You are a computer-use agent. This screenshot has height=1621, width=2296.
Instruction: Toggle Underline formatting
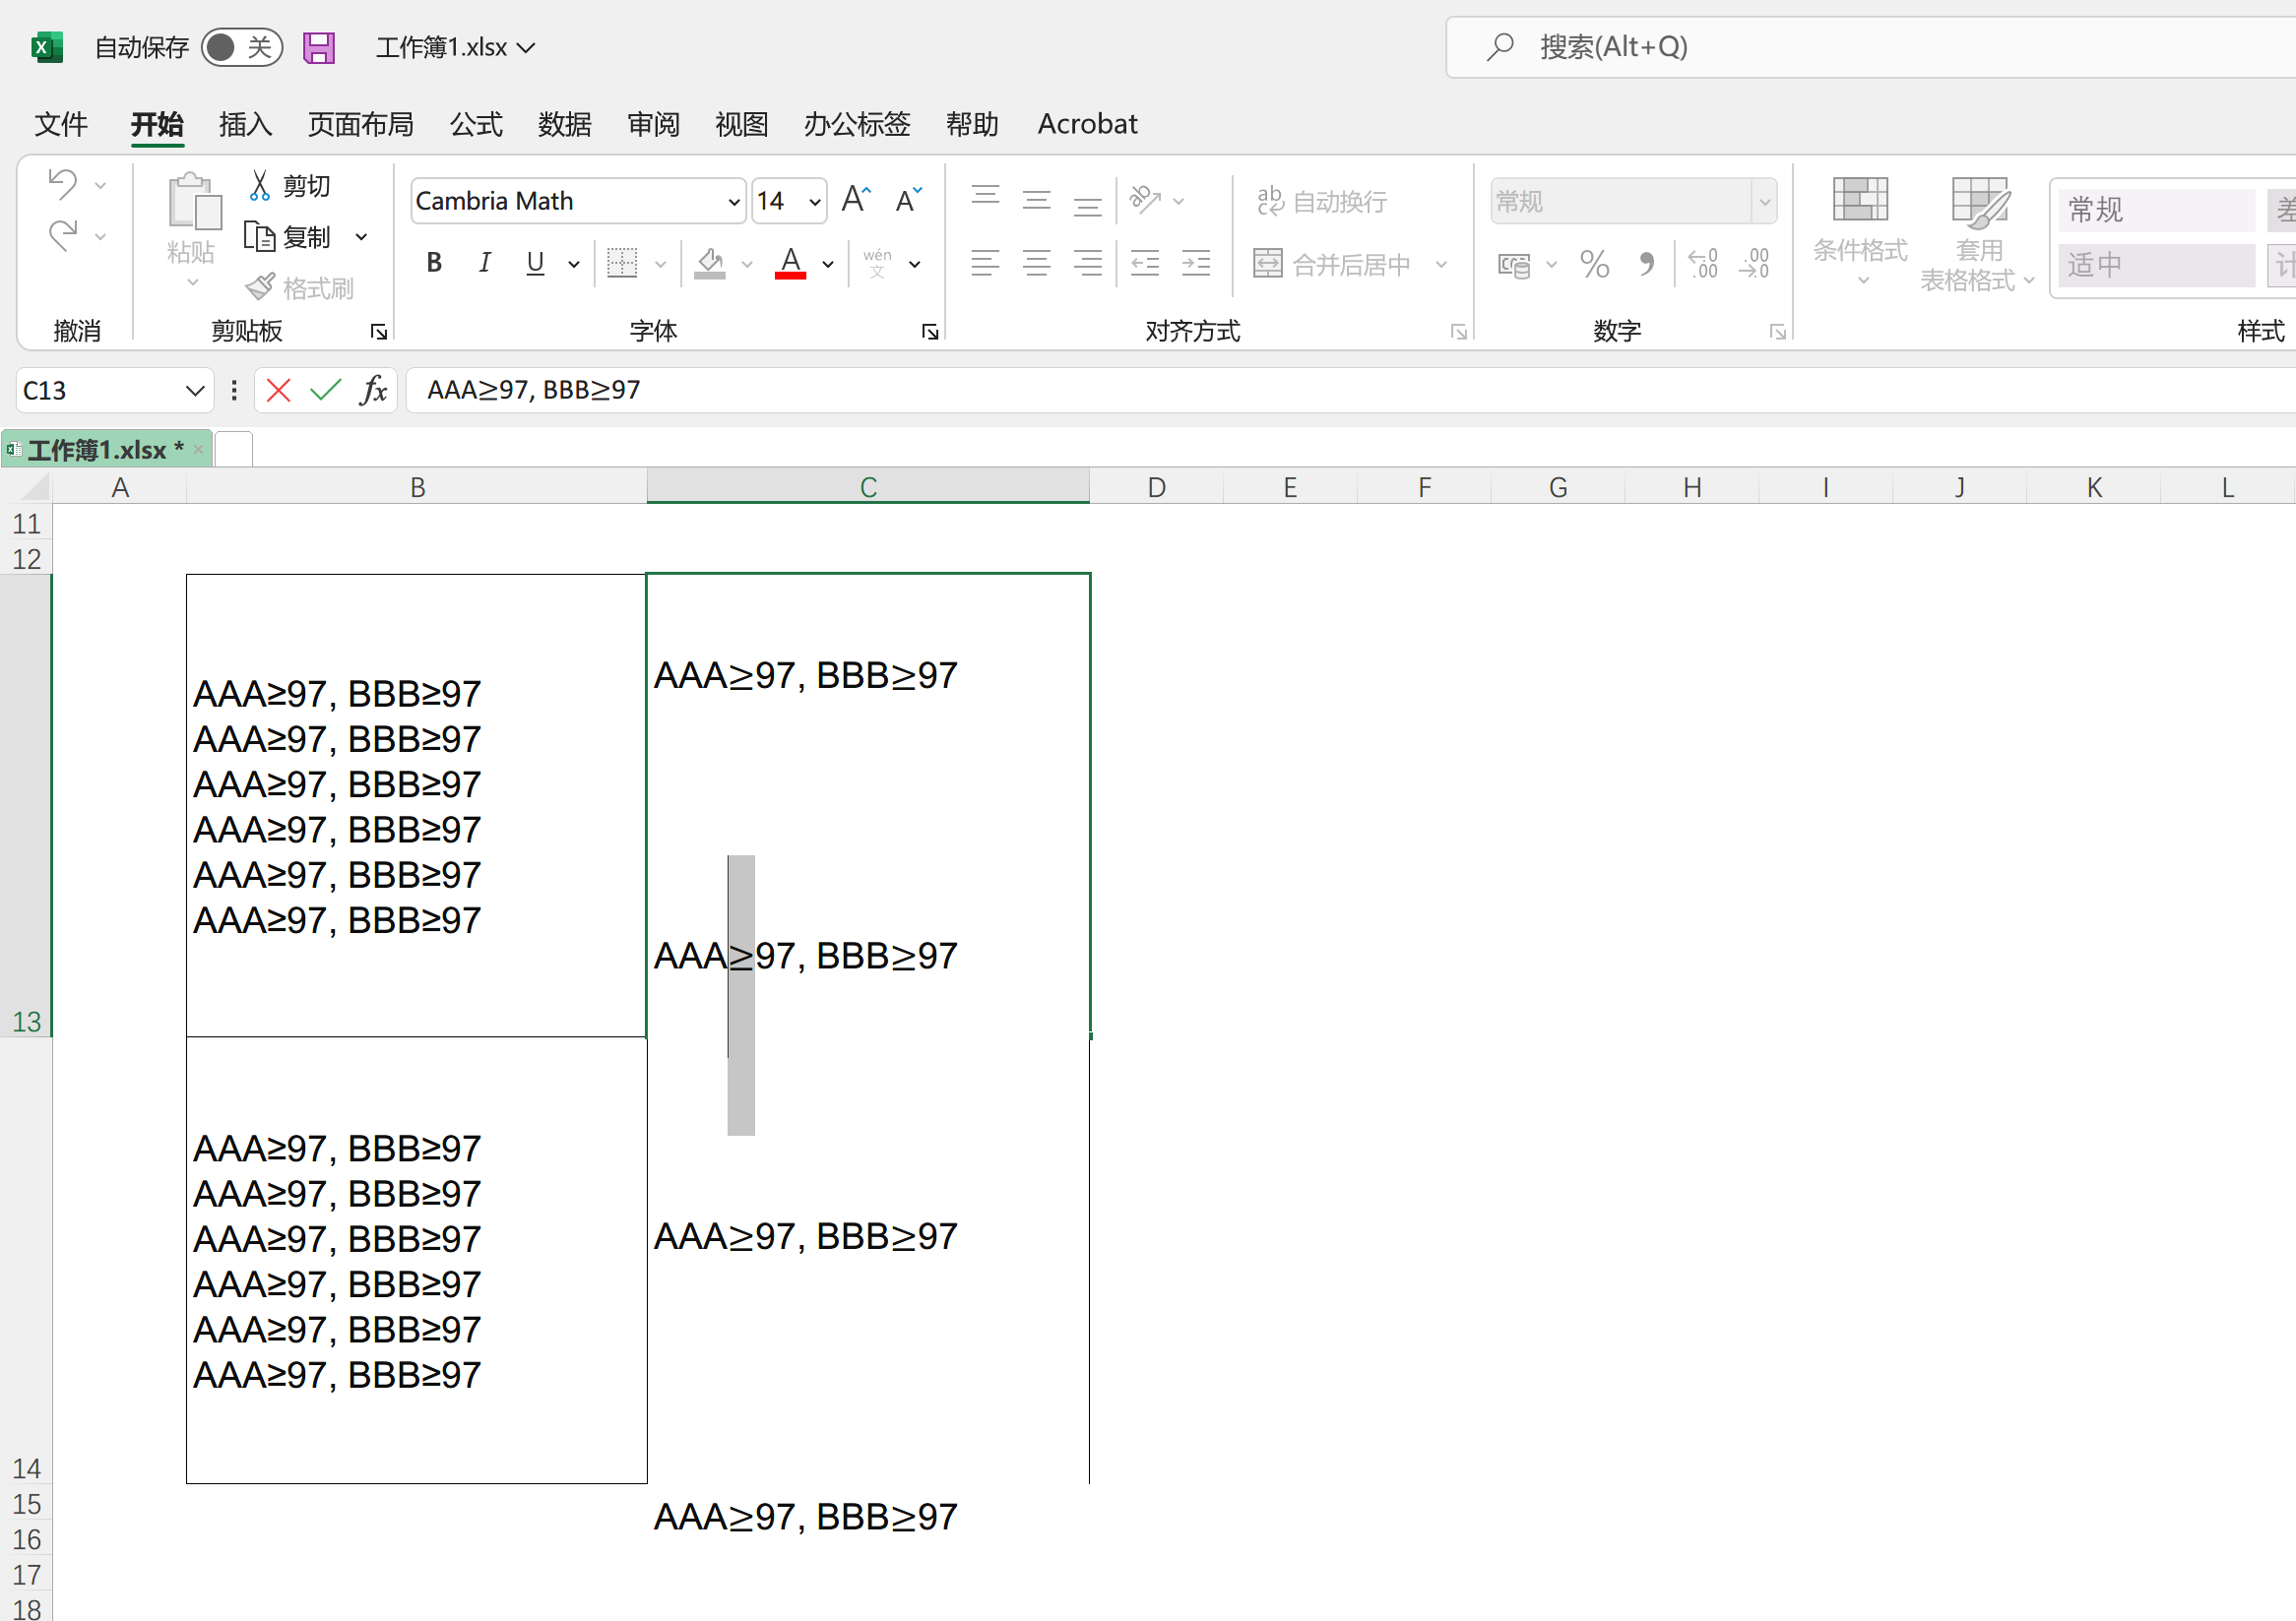pos(536,263)
